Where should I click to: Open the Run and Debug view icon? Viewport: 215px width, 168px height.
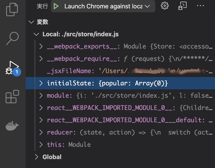click(13, 68)
